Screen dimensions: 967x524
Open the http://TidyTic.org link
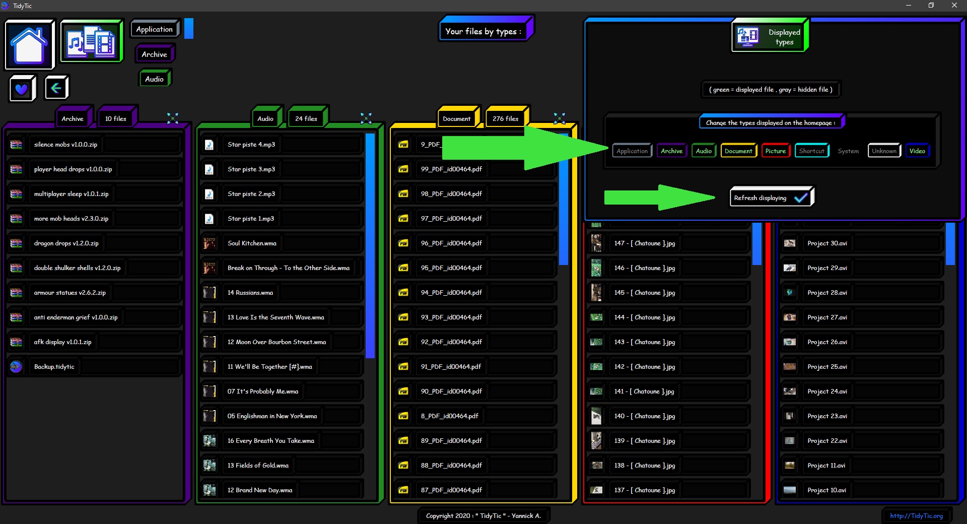(916, 516)
